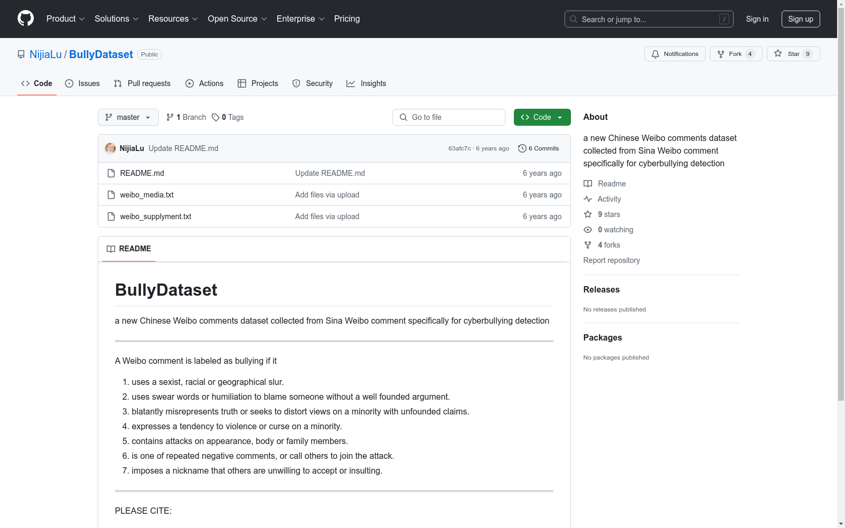
Task: Click the Notifications button
Action: (675, 54)
